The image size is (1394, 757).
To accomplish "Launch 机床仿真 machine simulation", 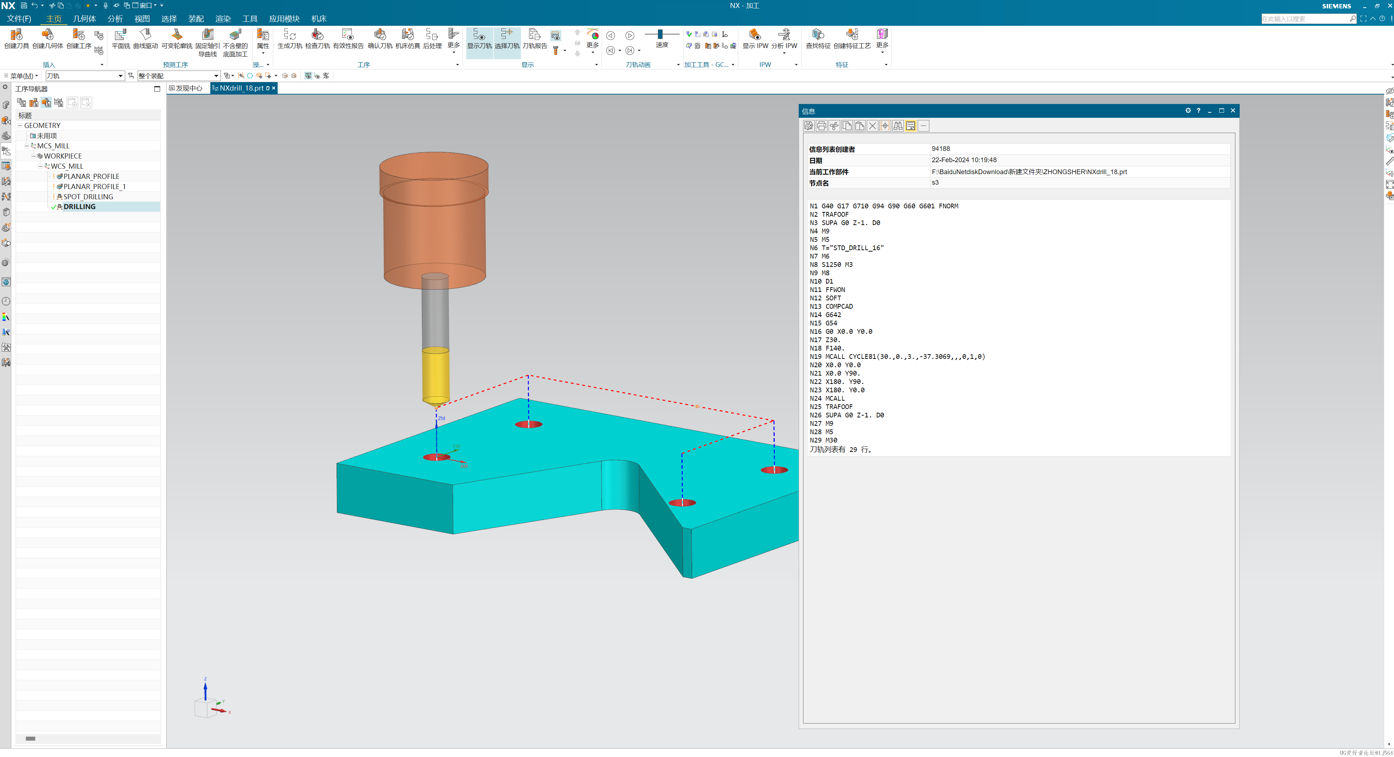I will pyautogui.click(x=408, y=39).
